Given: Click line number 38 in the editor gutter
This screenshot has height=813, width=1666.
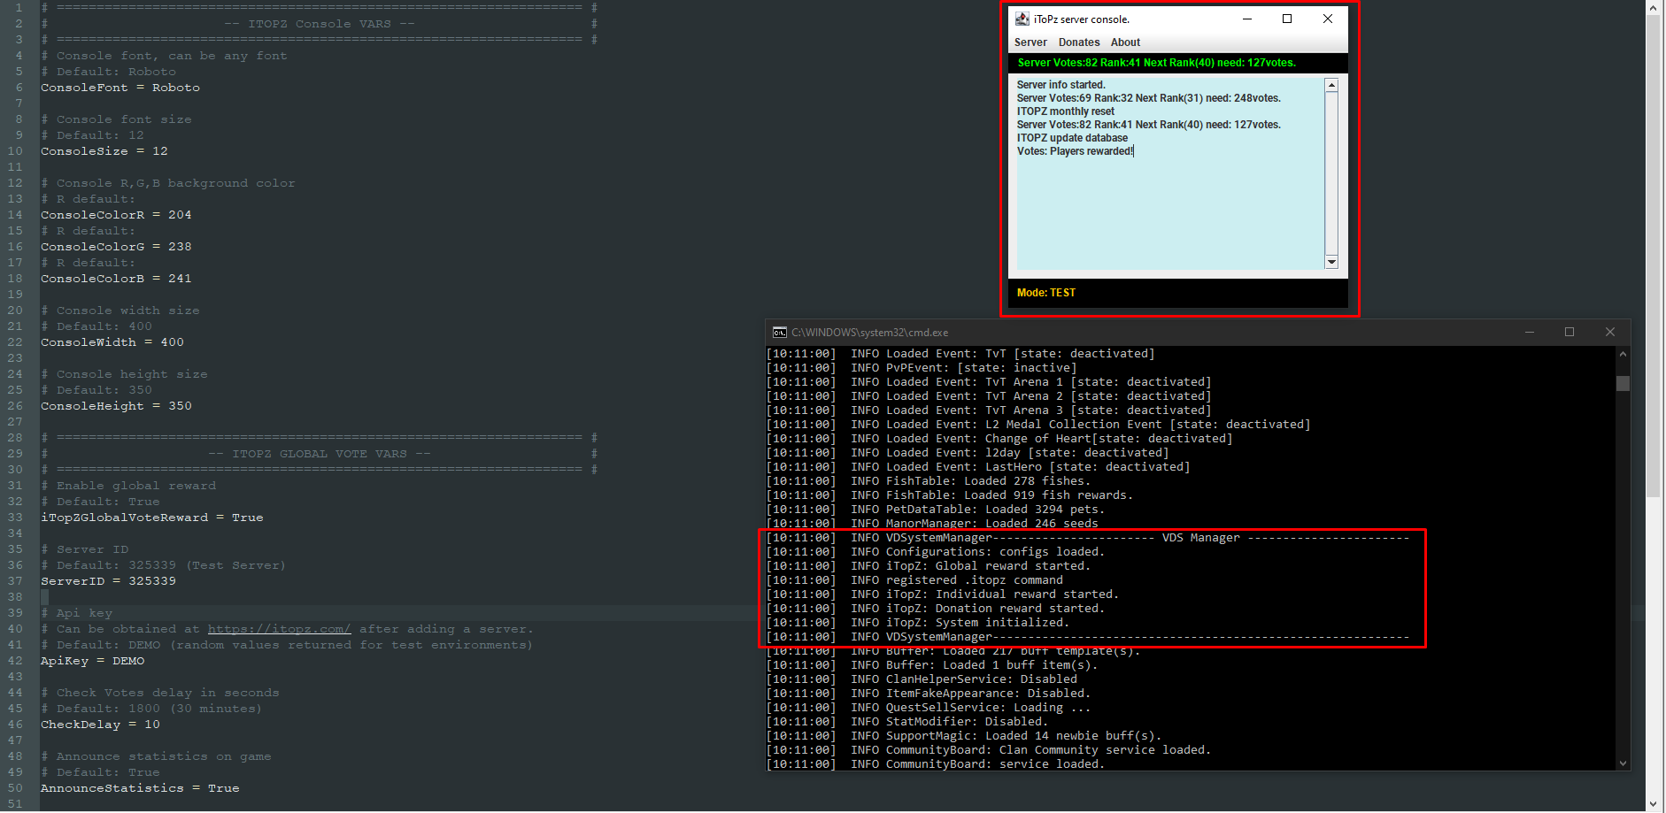Looking at the screenshot, I should click(15, 597).
